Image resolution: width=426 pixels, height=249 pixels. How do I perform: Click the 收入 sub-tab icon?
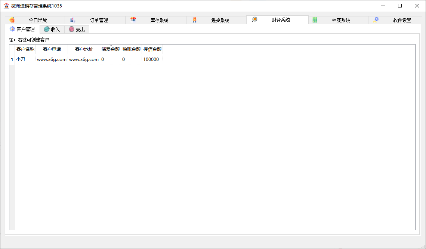(x=47, y=29)
